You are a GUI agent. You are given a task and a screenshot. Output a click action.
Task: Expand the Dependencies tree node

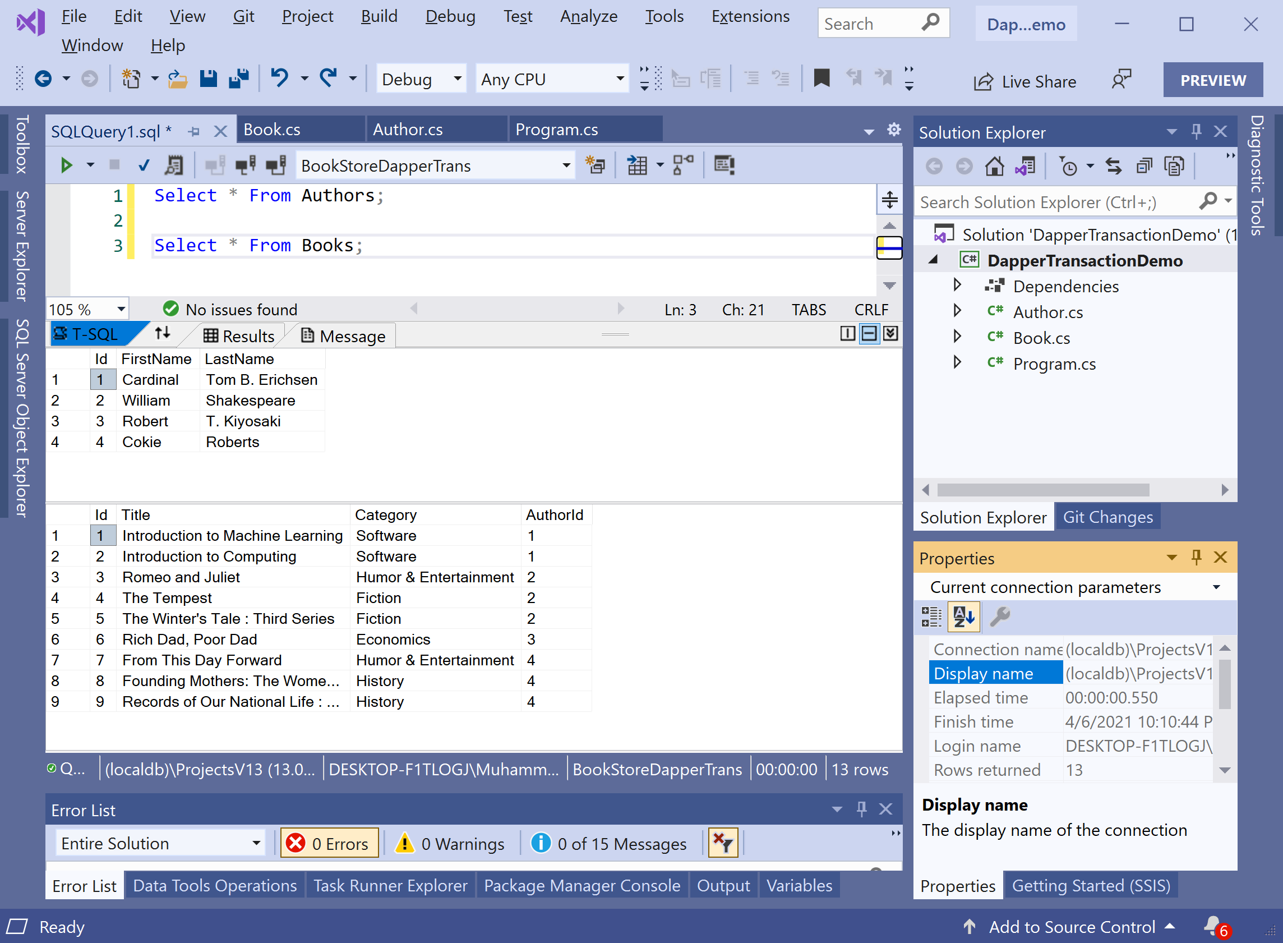957,285
